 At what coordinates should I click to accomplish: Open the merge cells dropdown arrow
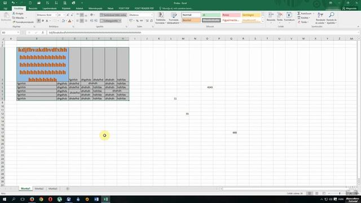(x=120, y=21)
